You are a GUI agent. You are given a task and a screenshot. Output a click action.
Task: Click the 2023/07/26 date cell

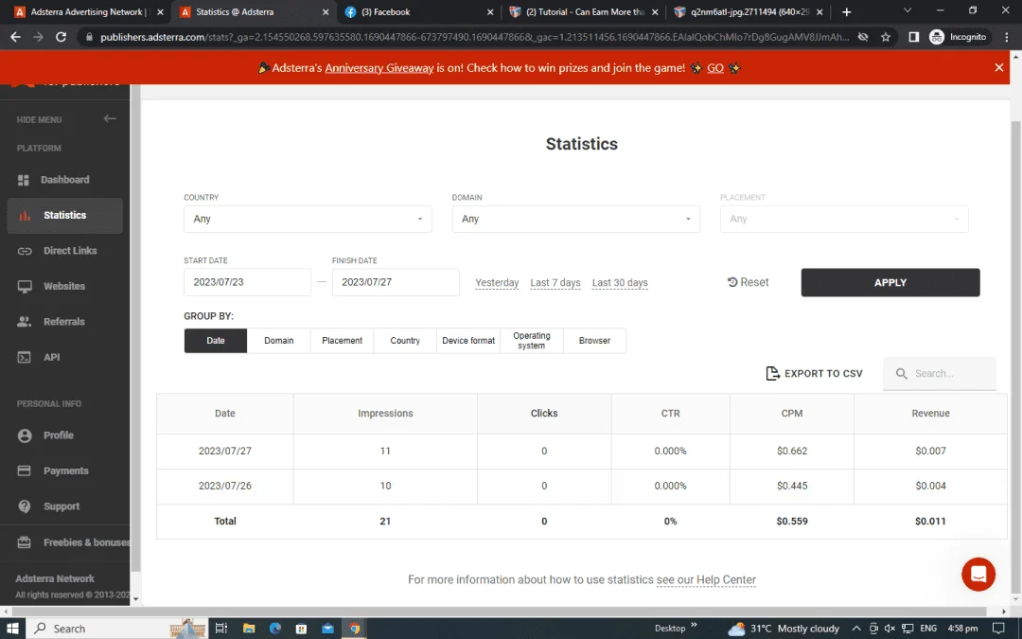coord(225,486)
